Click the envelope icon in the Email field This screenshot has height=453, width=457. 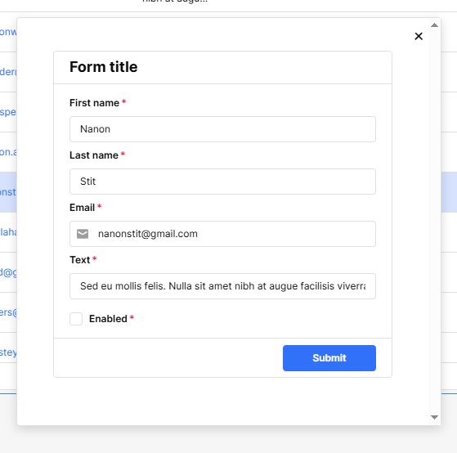tap(83, 234)
